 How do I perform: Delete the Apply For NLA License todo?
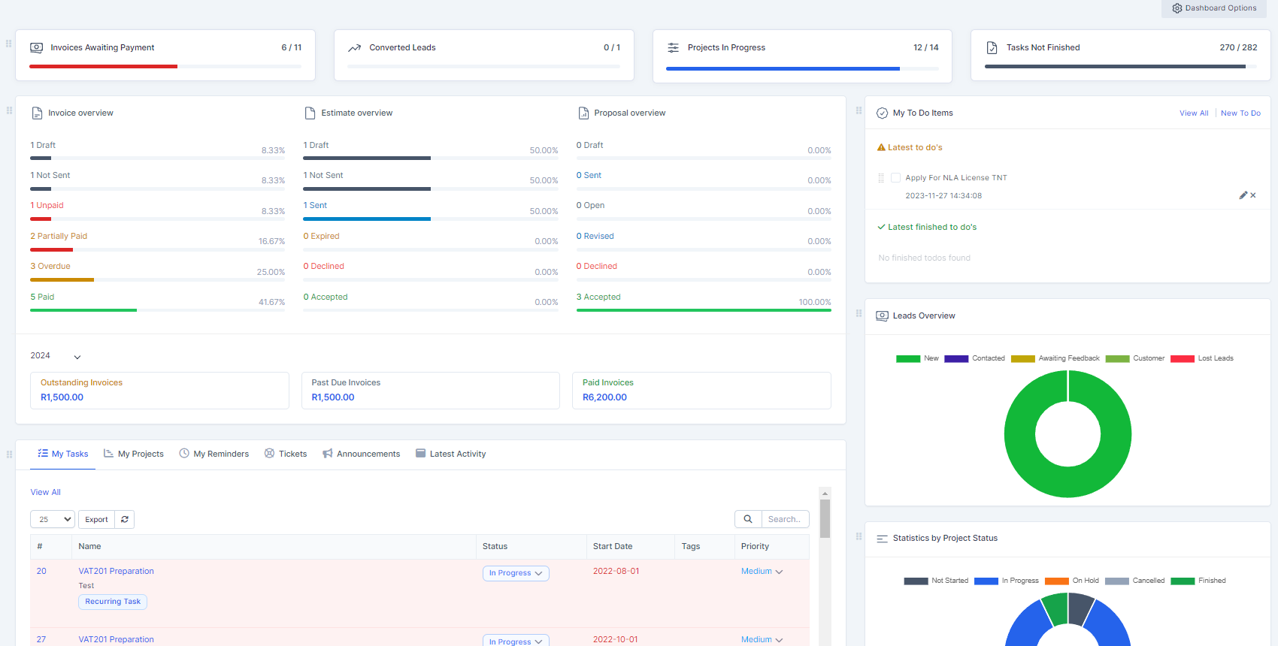coord(1253,195)
